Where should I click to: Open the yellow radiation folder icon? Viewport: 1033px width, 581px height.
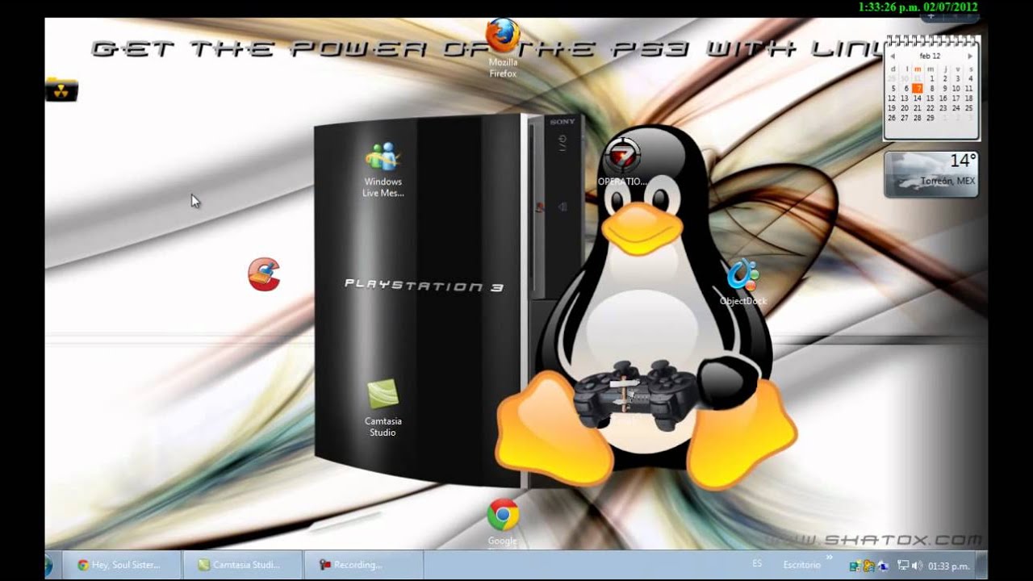click(x=61, y=89)
